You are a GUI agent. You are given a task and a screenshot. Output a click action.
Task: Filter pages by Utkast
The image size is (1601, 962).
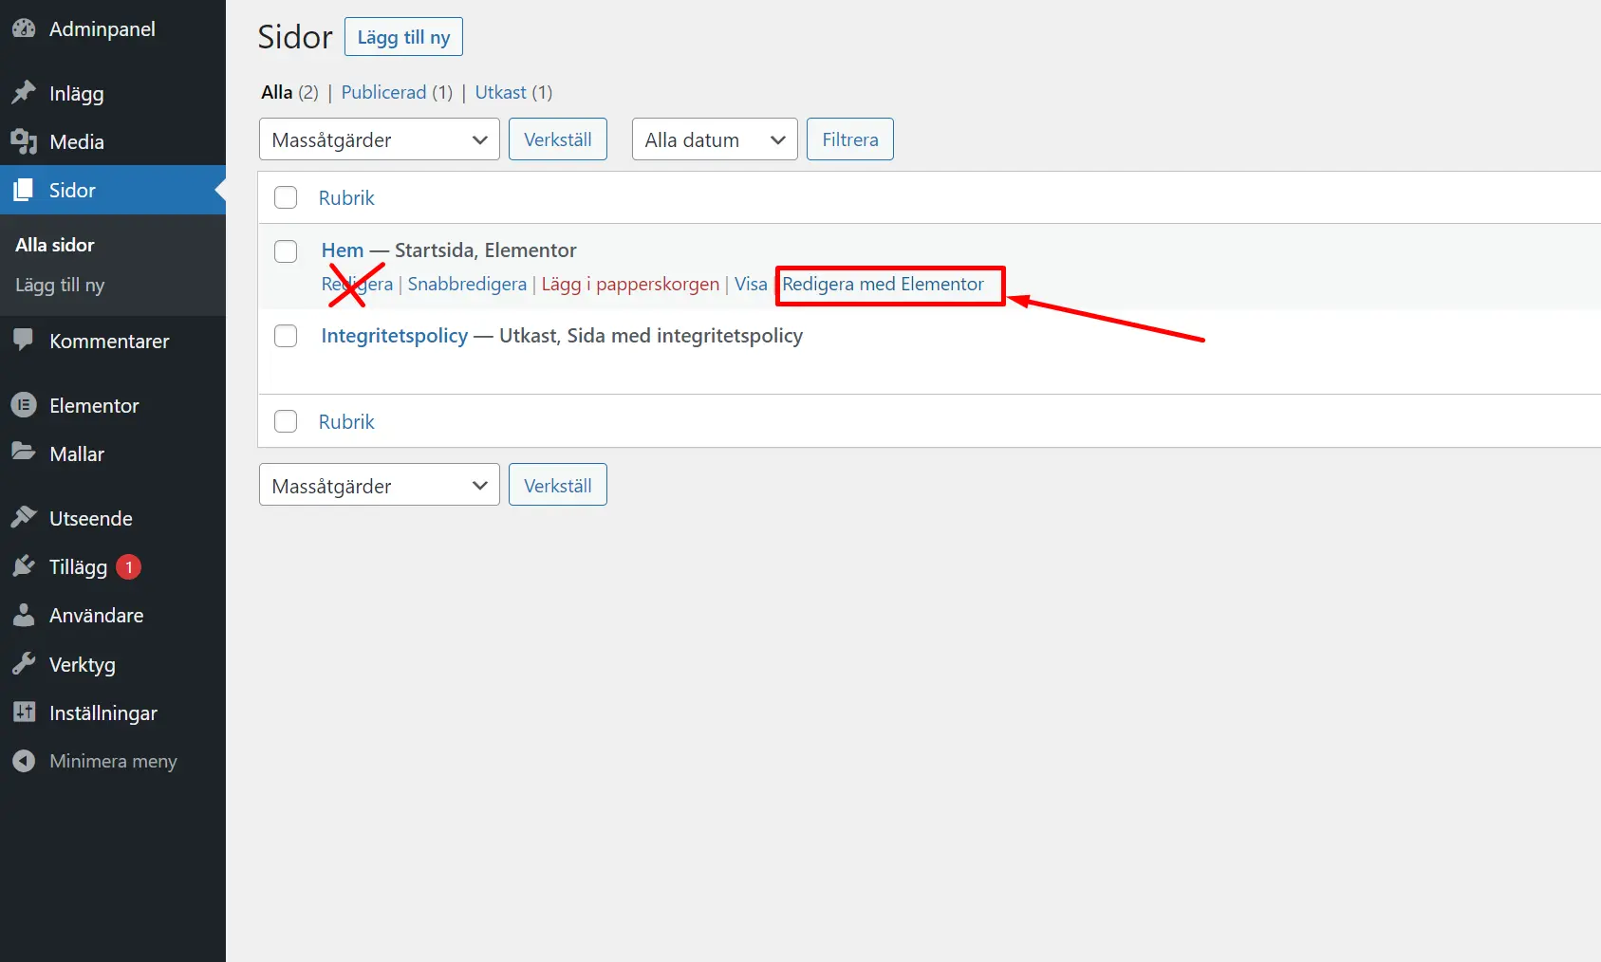[500, 92]
